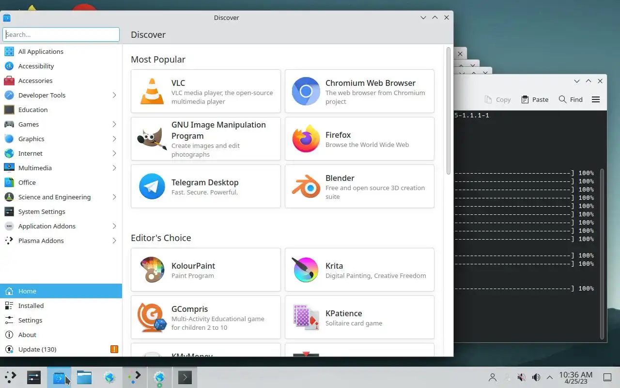Screen dimensions: 620x388
Task: Click the Discover taskbar icon
Action: point(59,377)
